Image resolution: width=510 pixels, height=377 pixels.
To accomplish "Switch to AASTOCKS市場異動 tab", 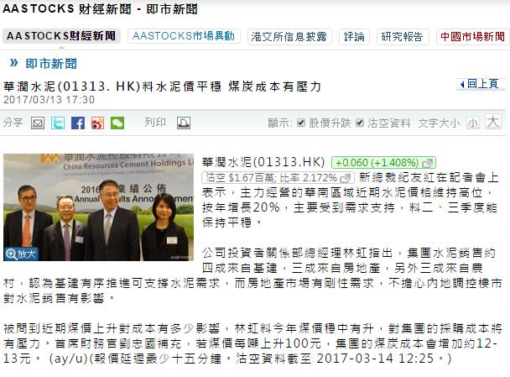I will [184, 36].
